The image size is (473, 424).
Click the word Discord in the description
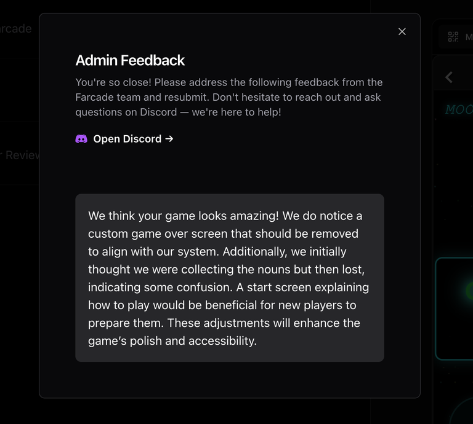tap(158, 112)
